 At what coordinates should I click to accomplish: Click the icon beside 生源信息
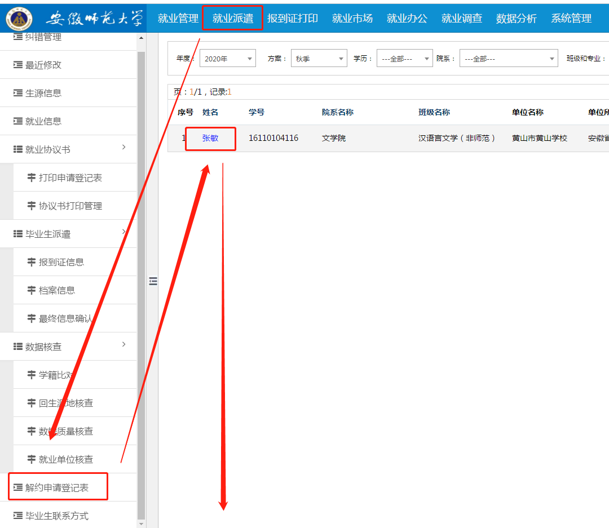(x=18, y=93)
